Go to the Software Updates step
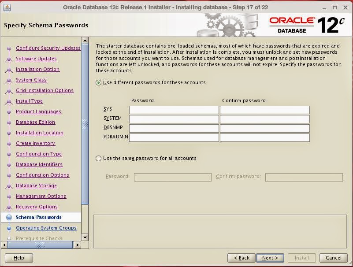Screen dimensions: 353x267 tap(36, 59)
